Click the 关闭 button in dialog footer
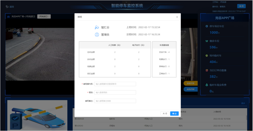The width and height of the screenshot is (253, 131). tap(165, 113)
